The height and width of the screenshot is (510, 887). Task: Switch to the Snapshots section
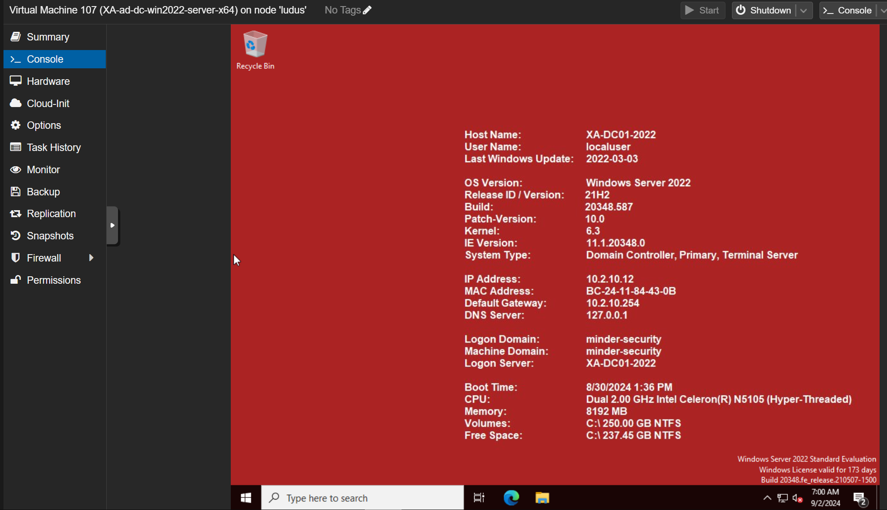(50, 236)
